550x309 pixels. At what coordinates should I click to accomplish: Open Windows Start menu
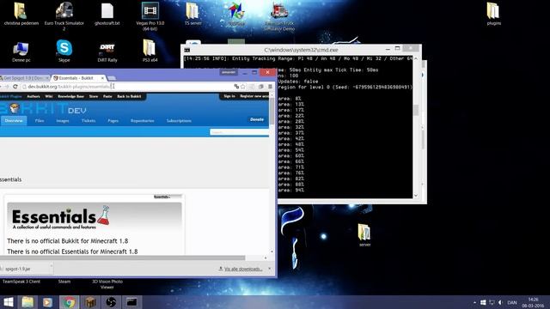9,302
